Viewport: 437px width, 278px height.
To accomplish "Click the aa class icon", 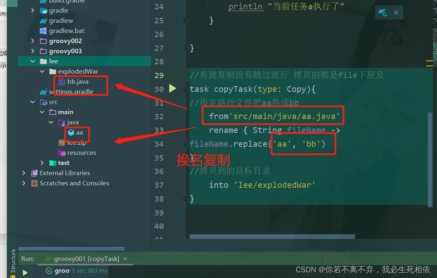I will coord(71,132).
